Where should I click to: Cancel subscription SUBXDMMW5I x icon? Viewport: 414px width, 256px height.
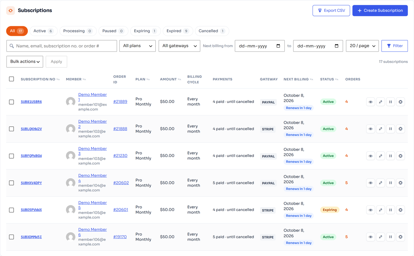pos(401,237)
